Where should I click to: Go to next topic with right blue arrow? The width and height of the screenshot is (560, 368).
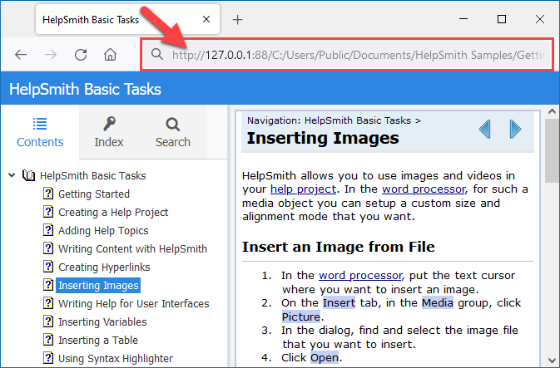(x=515, y=129)
